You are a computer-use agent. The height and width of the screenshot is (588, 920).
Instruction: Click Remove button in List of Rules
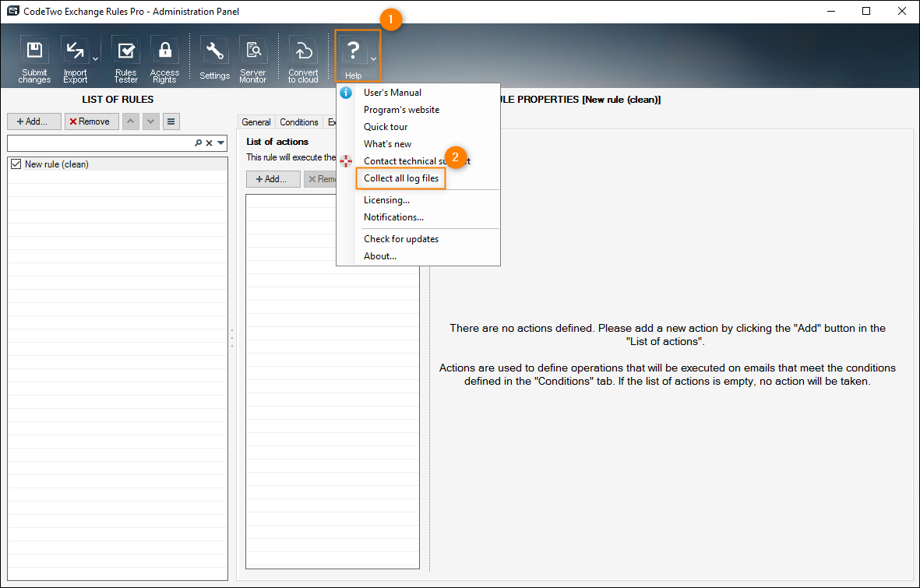91,121
